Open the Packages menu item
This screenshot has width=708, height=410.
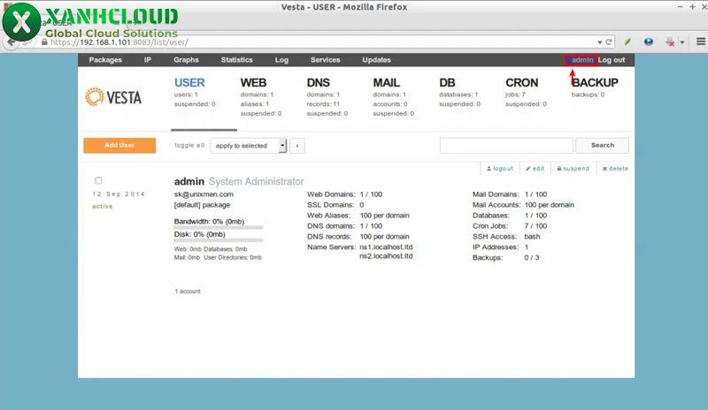105,60
